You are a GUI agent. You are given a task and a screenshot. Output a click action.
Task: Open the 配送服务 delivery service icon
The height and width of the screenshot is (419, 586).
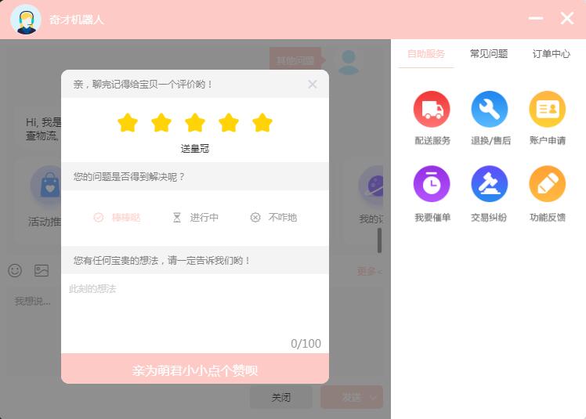(432, 110)
